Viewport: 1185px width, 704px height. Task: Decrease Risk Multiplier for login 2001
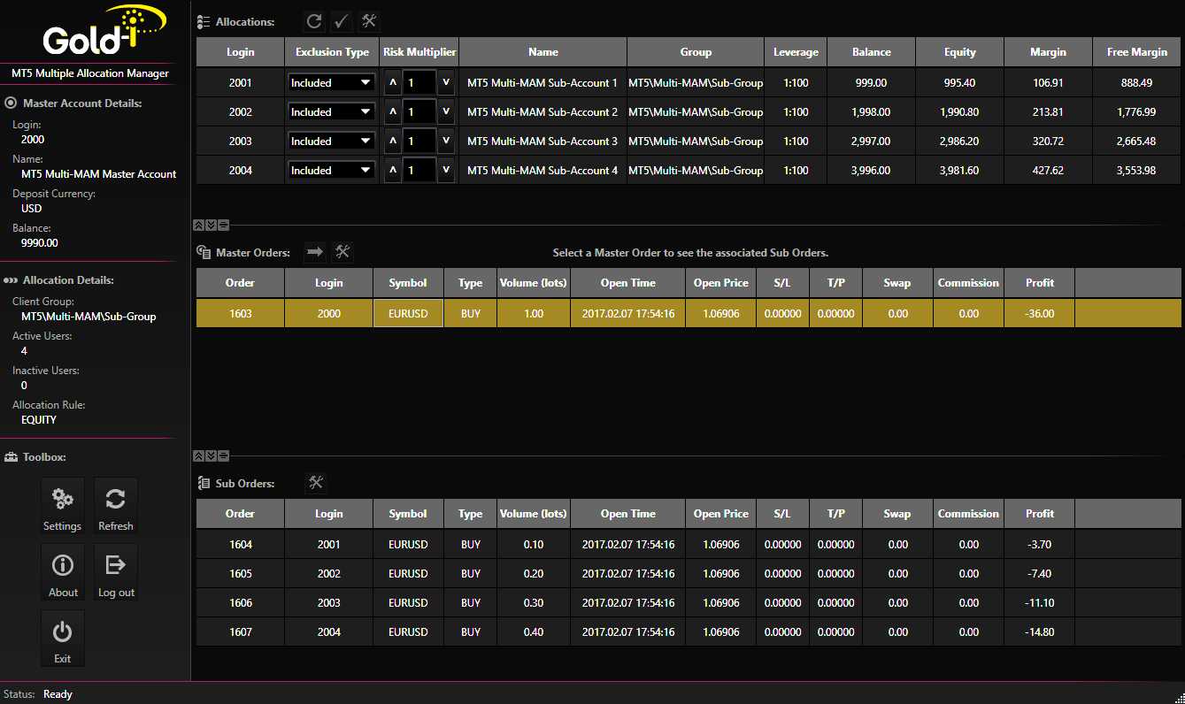pyautogui.click(x=446, y=83)
